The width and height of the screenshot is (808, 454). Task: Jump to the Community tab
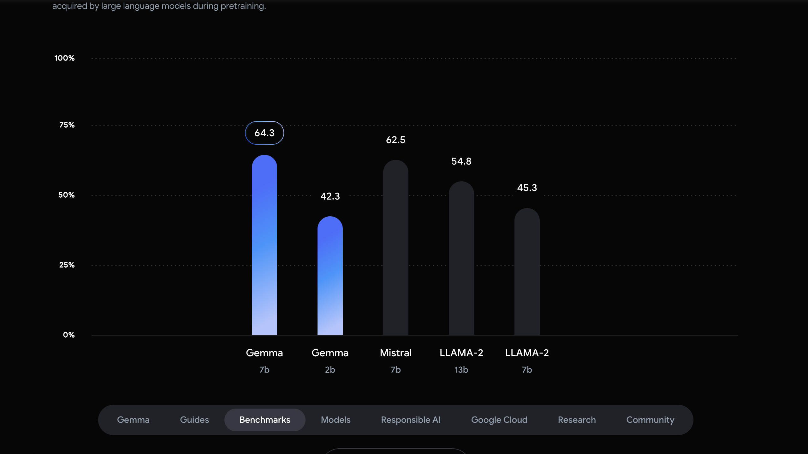point(650,420)
